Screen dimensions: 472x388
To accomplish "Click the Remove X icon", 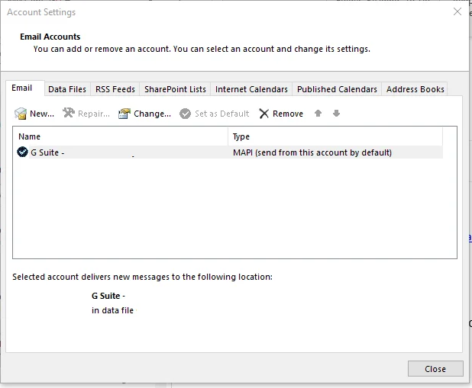I will tap(264, 114).
